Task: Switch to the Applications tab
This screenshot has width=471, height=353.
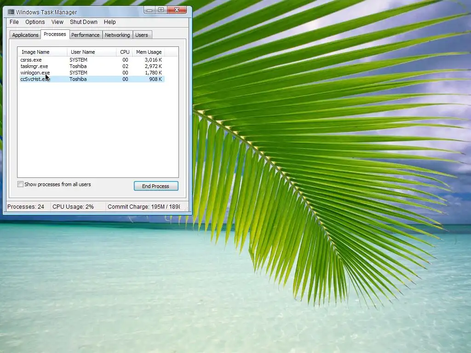Action: click(25, 35)
